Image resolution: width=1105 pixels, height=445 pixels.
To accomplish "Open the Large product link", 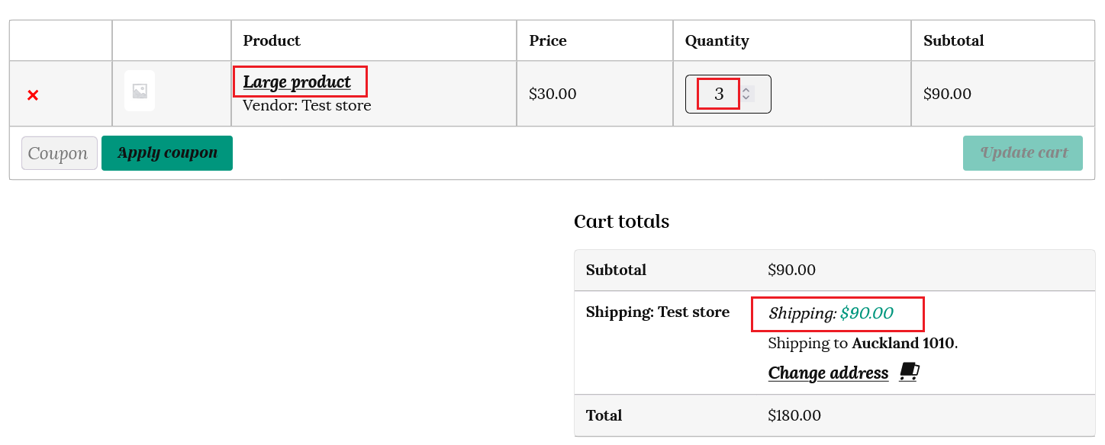I will (x=297, y=82).
